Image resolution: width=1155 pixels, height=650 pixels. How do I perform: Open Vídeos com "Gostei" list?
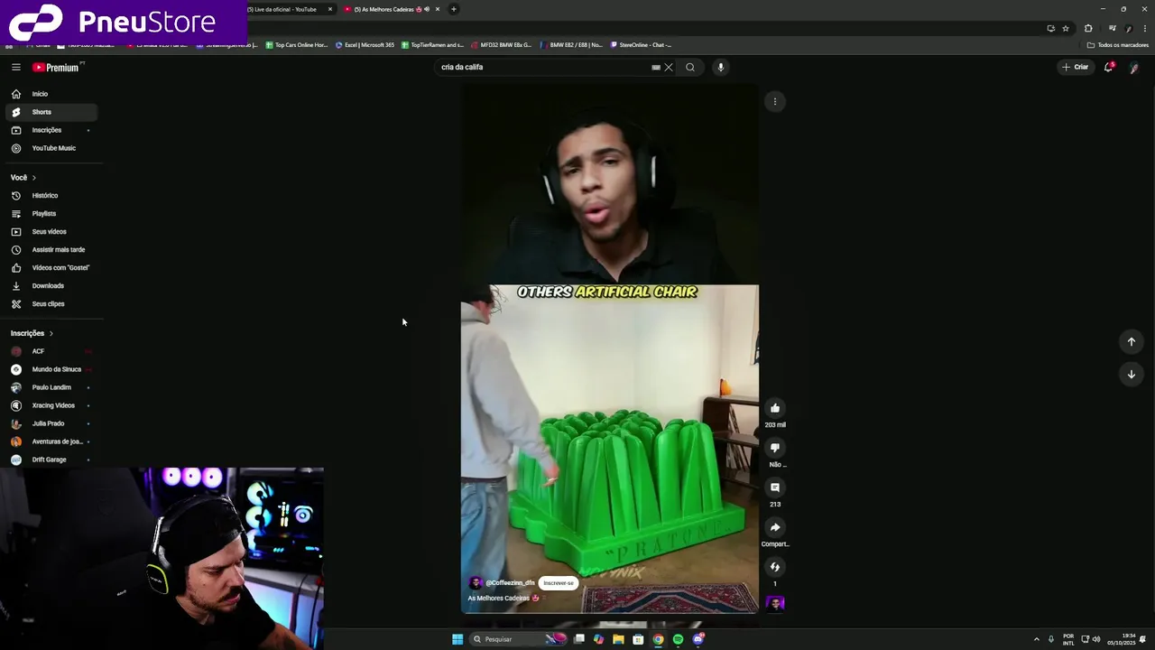[51, 268]
